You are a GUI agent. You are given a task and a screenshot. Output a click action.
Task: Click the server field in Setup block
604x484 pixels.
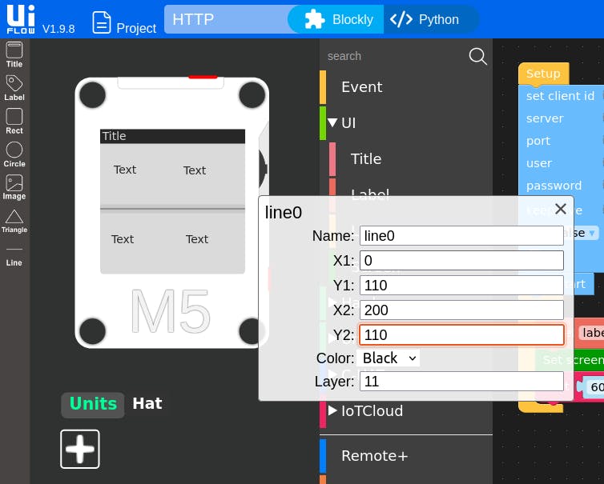[545, 118]
